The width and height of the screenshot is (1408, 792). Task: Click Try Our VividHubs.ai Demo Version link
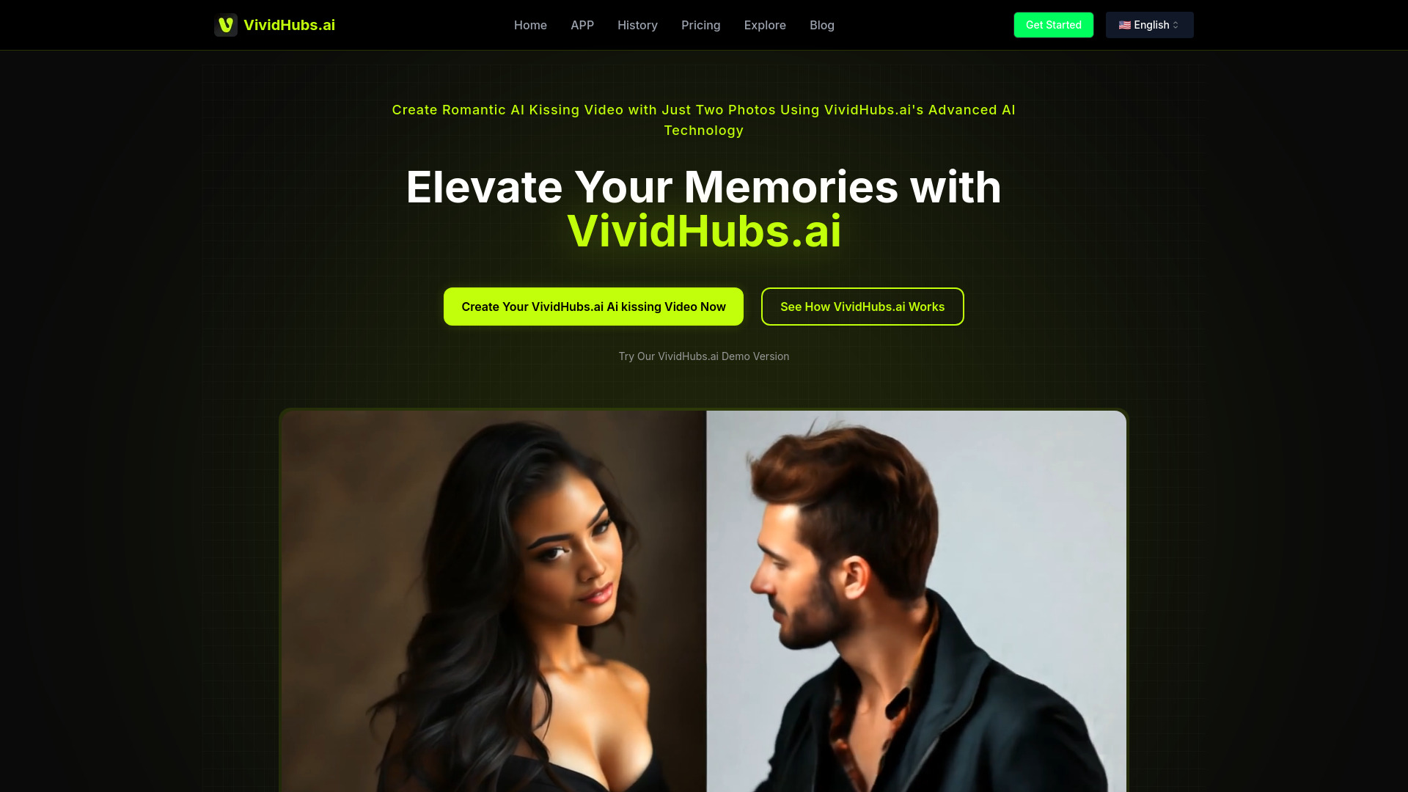coord(704,356)
